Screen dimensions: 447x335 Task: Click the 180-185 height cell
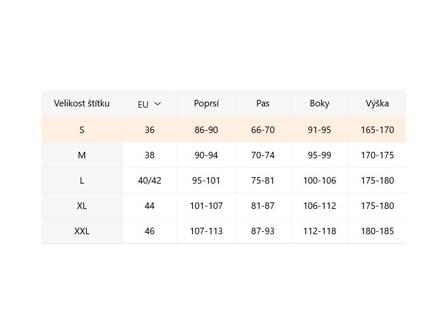coord(377,231)
